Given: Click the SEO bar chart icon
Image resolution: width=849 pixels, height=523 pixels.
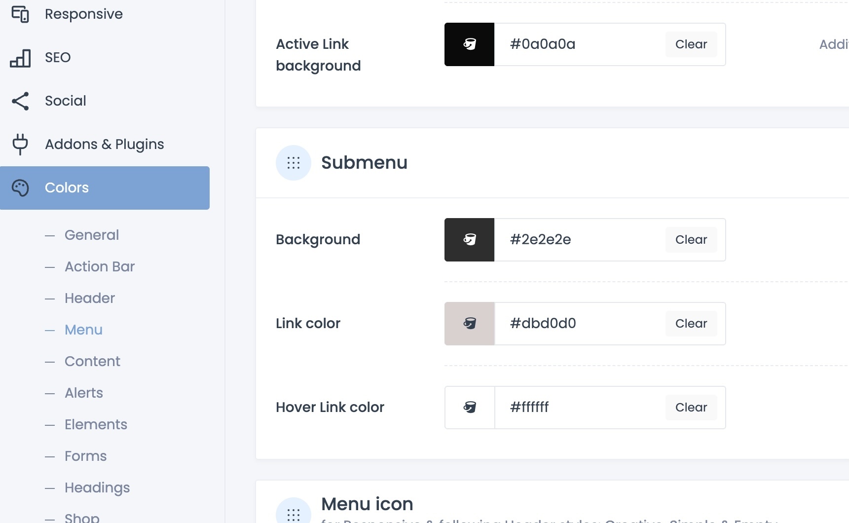Looking at the screenshot, I should point(20,58).
